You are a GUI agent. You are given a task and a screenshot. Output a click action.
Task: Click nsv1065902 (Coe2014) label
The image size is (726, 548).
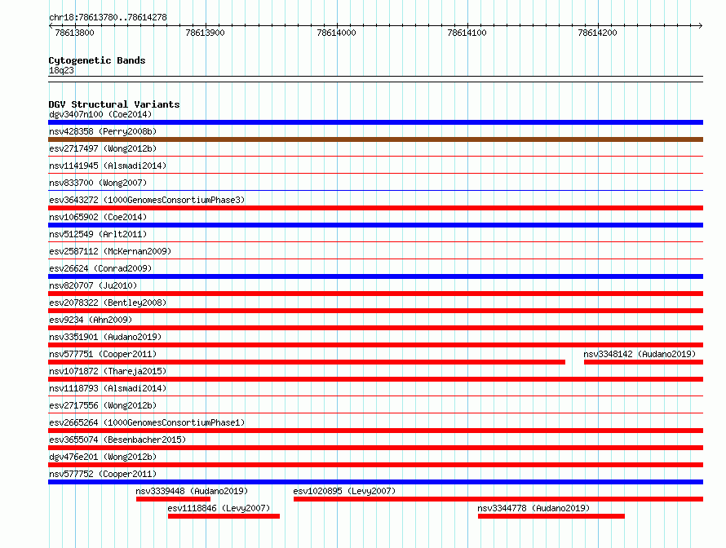[98, 217]
